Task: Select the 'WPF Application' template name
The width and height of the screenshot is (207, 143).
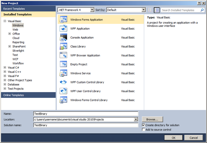Action: pyautogui.click(x=80, y=28)
